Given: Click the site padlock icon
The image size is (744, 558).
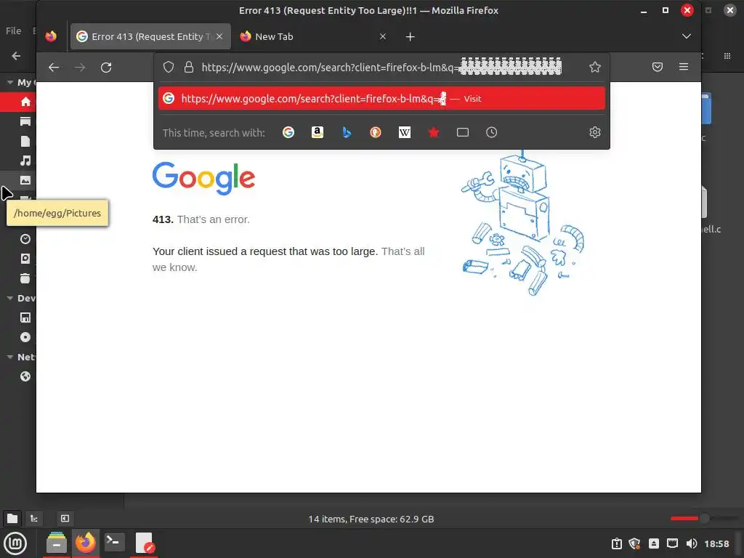Looking at the screenshot, I should pos(189,67).
